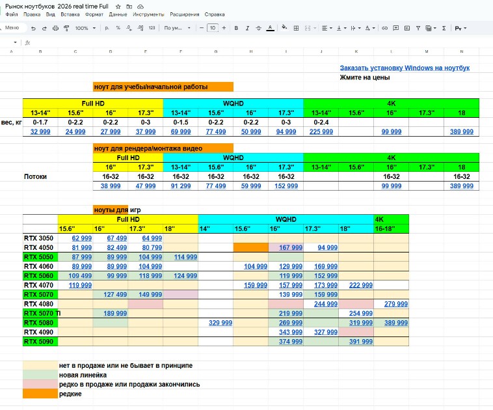Open the Данные menu
The image size is (493, 410).
[118, 14]
